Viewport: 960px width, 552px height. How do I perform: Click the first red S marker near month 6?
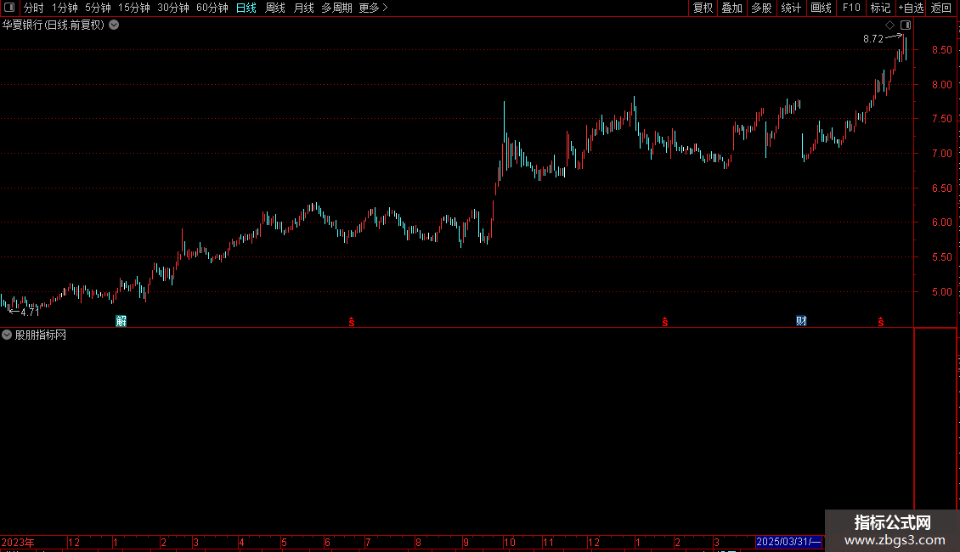coord(352,322)
